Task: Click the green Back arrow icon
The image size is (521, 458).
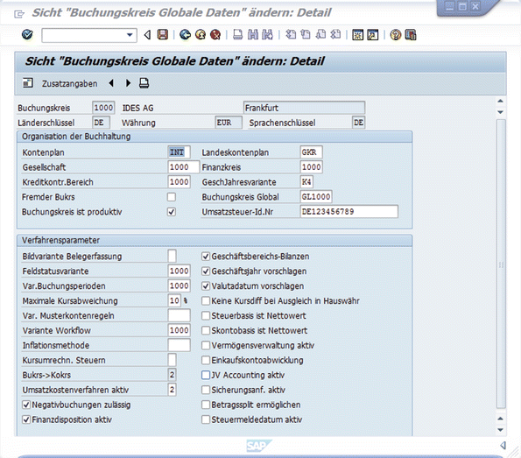Action: 185,34
